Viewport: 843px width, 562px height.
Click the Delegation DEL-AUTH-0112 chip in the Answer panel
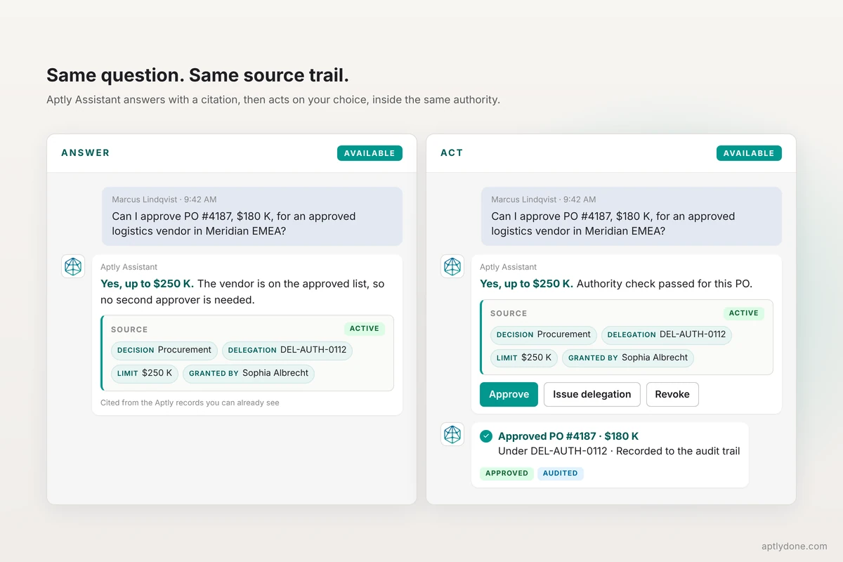point(287,350)
